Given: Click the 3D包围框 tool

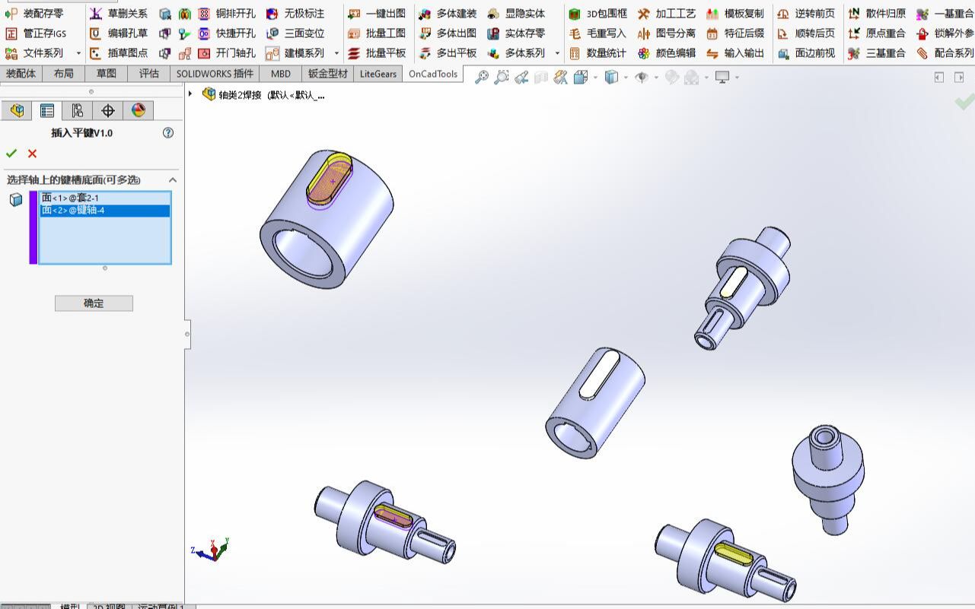Looking at the screenshot, I should point(598,13).
